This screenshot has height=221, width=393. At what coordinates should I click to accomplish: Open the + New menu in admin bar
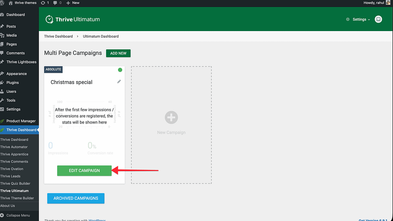tap(73, 3)
